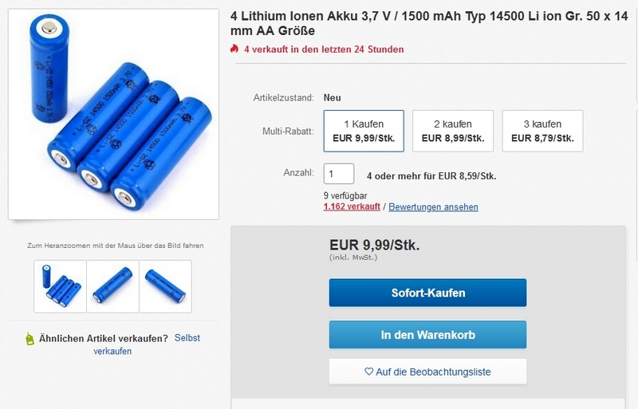
Task: Click the product title 4 Lithium Ionen Akku
Action: coord(429,23)
